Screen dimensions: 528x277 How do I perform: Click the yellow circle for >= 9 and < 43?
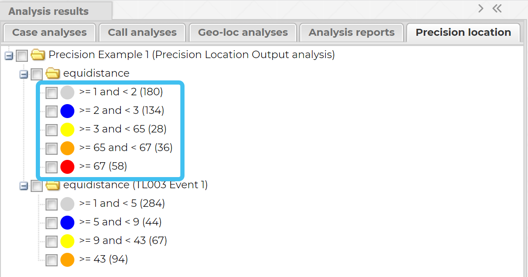pos(67,241)
